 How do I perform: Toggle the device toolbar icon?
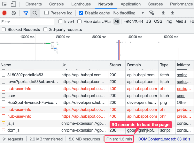(x=13, y=4)
